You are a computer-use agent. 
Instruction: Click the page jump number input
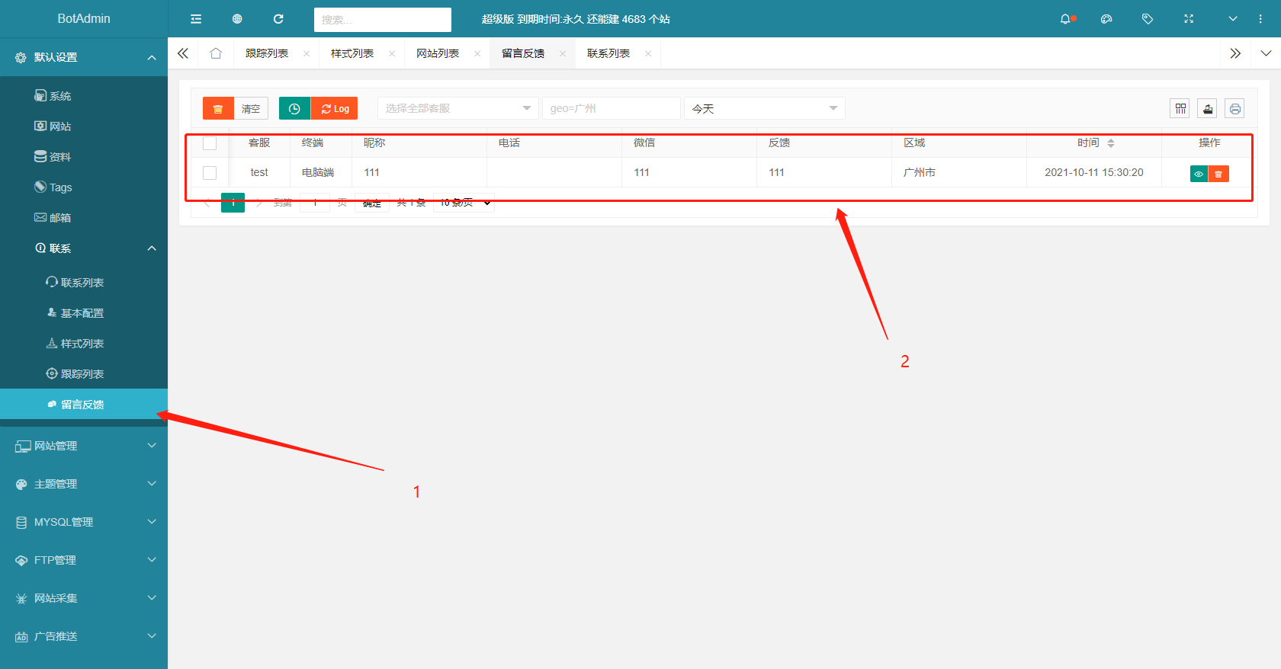(x=315, y=203)
